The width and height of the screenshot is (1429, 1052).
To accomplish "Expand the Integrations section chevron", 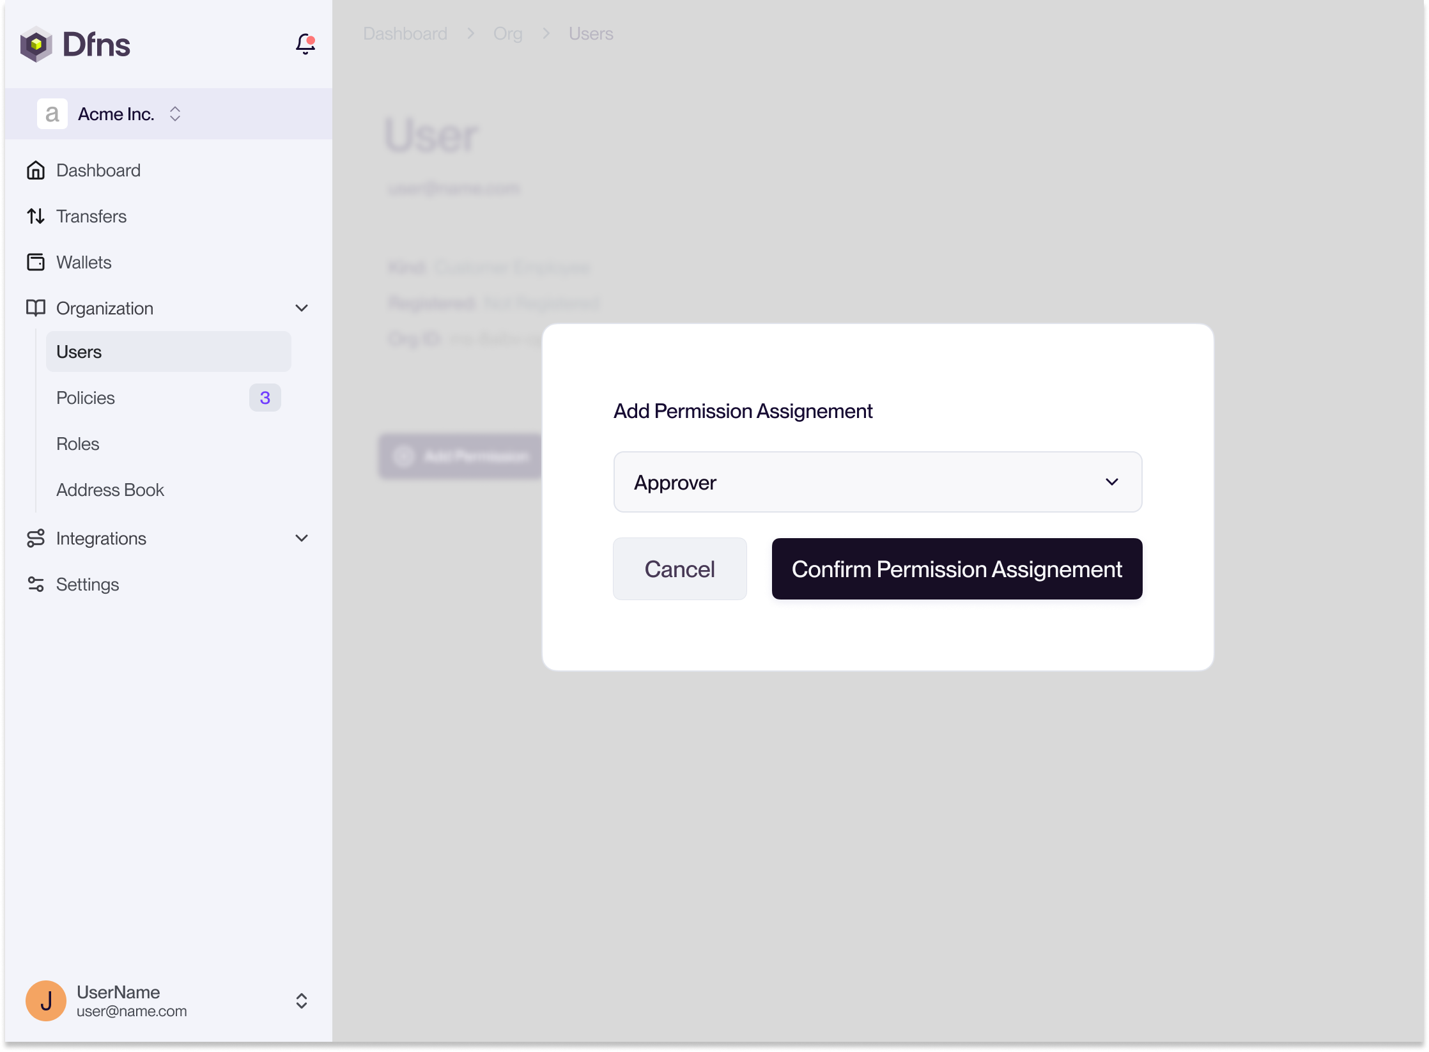I will coord(302,539).
